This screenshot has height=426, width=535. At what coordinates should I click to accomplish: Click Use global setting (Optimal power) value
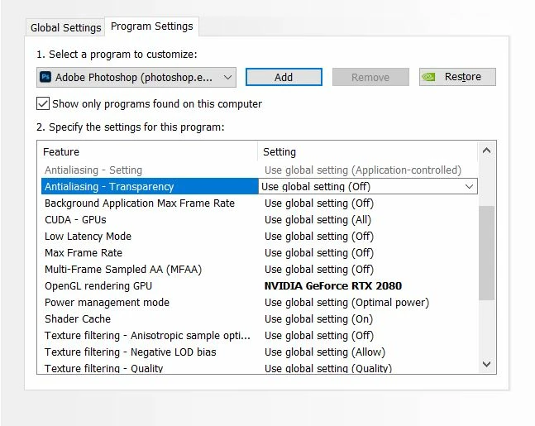point(346,303)
